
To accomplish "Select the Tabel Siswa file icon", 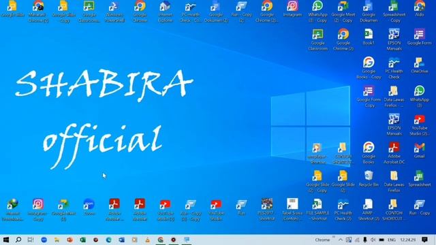I will (292, 210).
